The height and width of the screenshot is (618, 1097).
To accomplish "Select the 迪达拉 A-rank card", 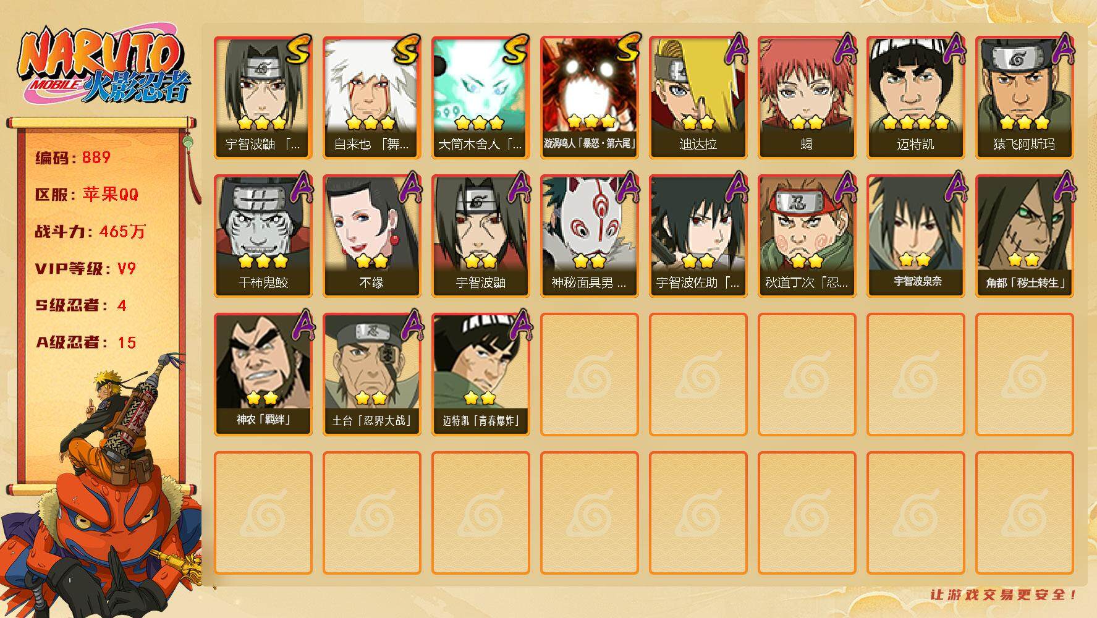I will click(698, 98).
